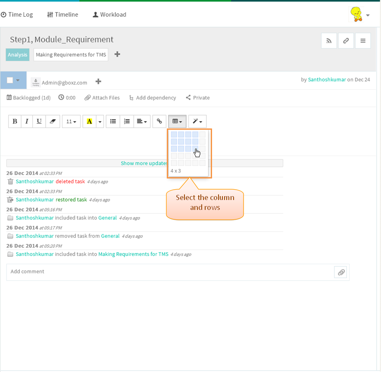Toggle underline formatting button
The image size is (381, 372).
tap(39, 121)
